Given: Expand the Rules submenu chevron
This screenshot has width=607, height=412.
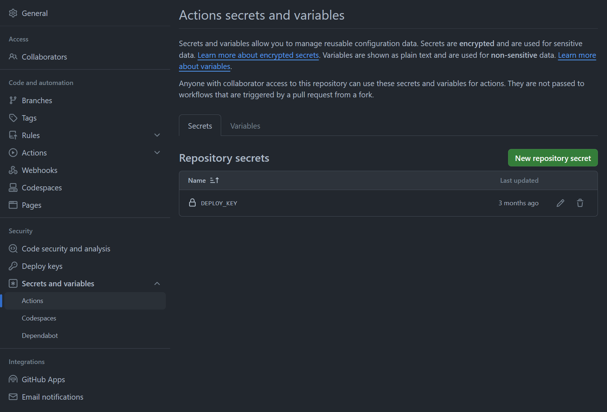Looking at the screenshot, I should 157,135.
